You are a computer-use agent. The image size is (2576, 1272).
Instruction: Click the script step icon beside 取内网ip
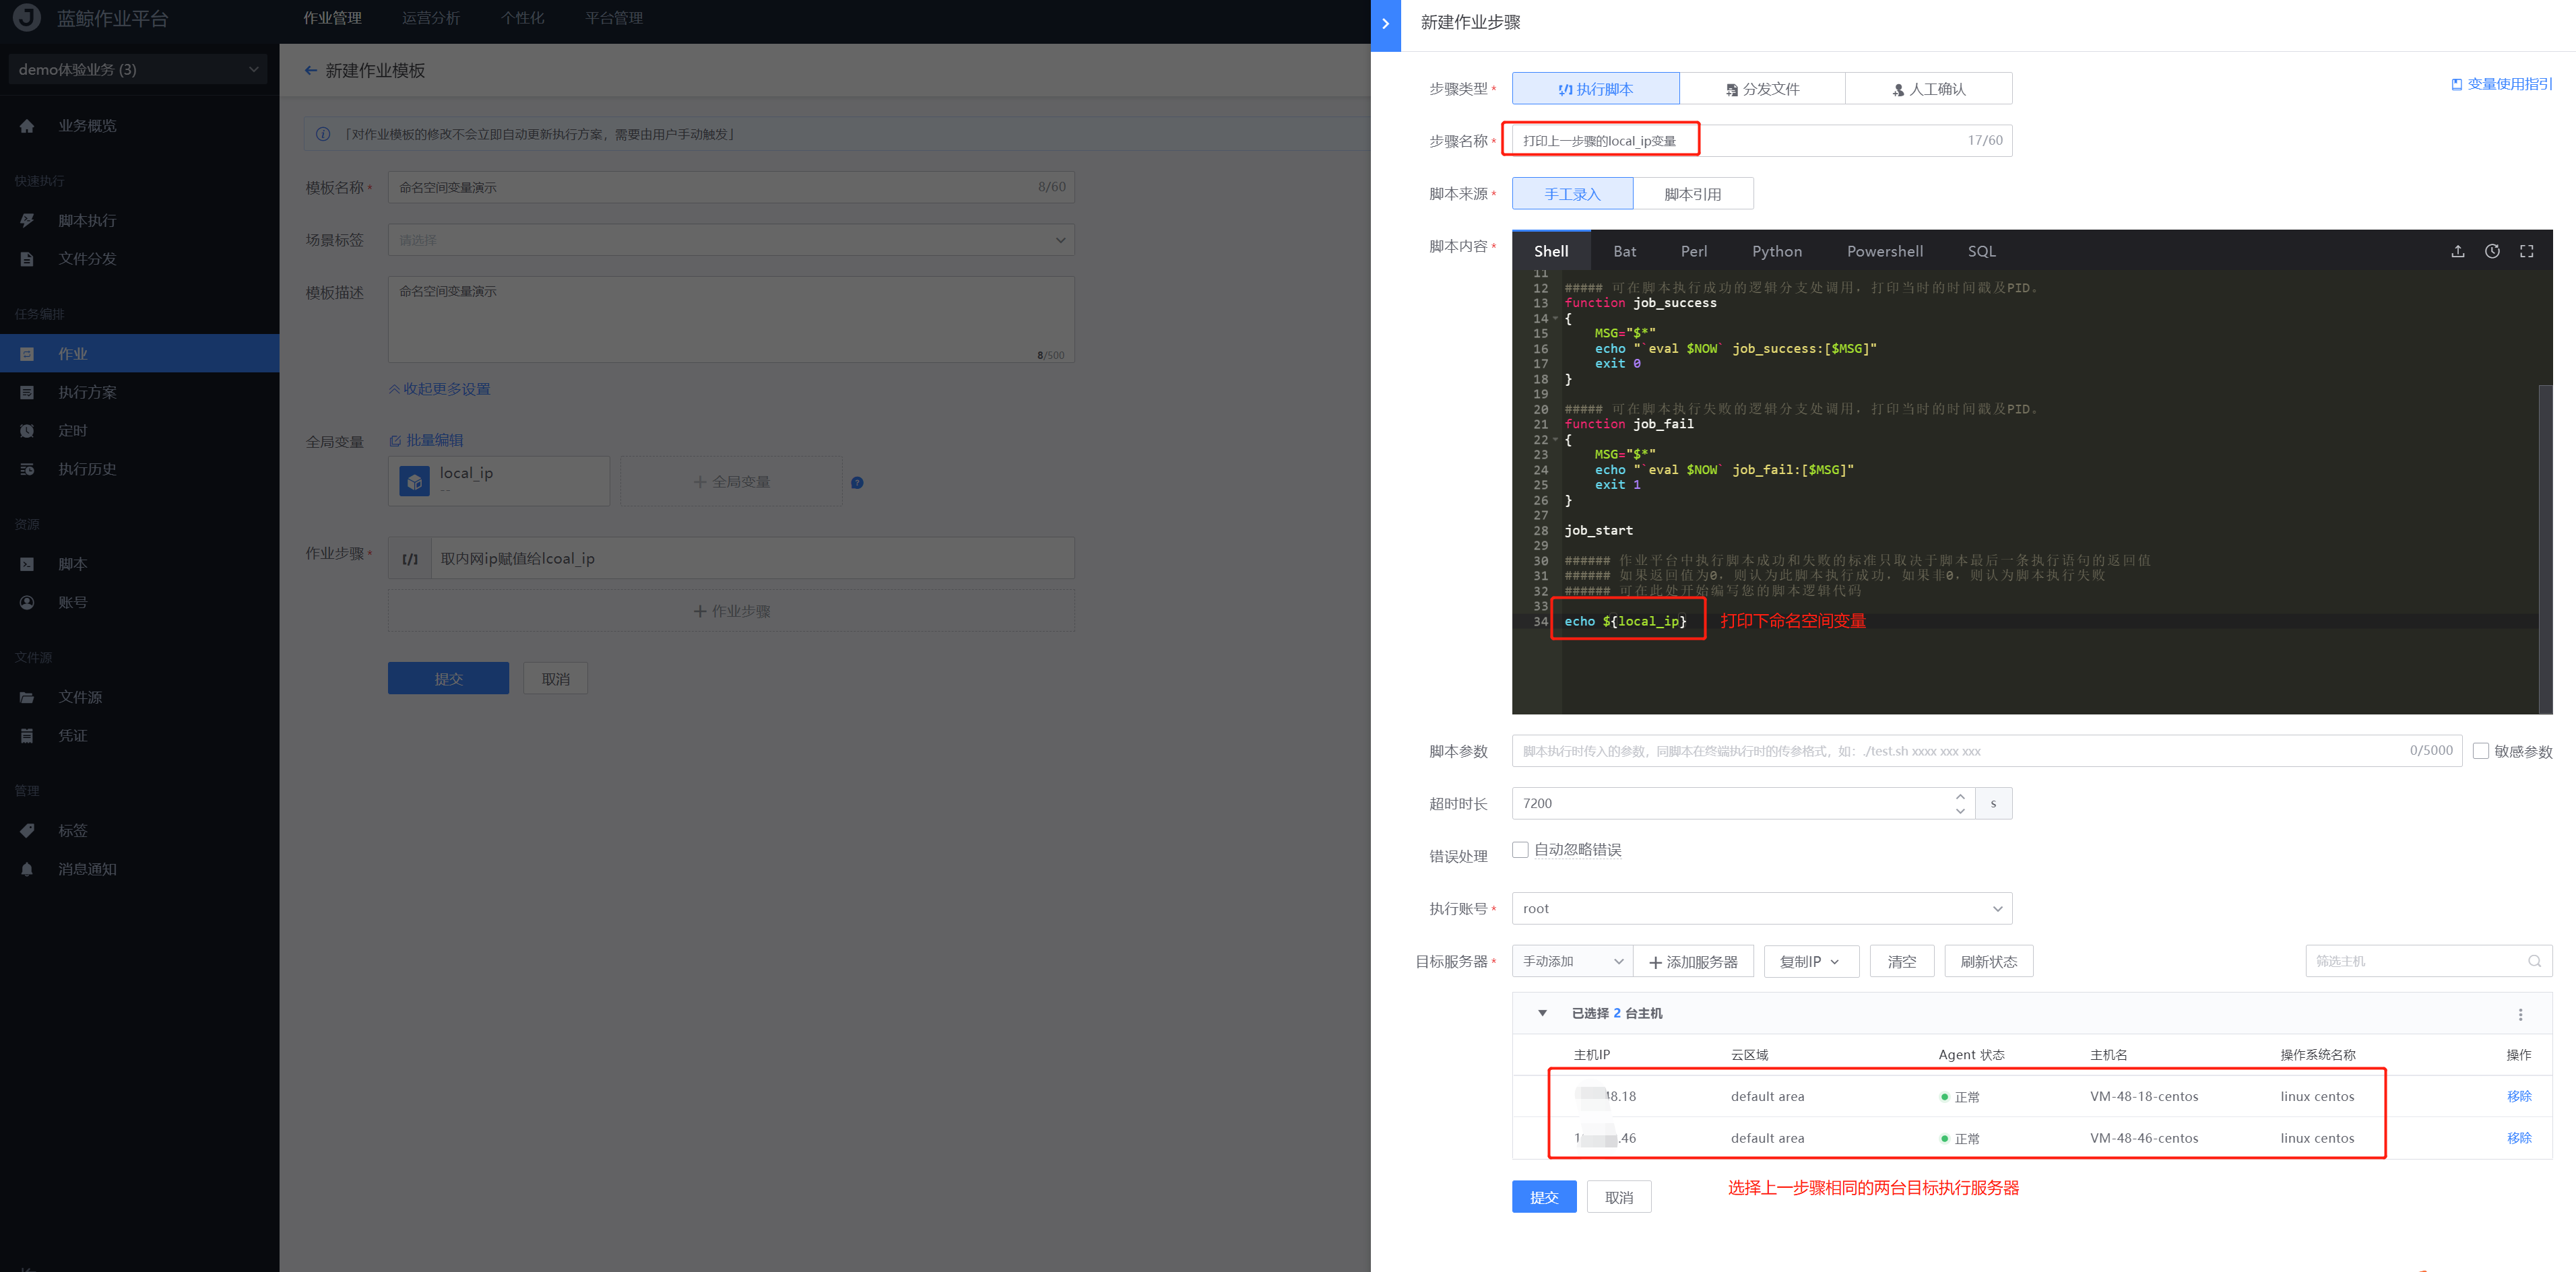(410, 558)
